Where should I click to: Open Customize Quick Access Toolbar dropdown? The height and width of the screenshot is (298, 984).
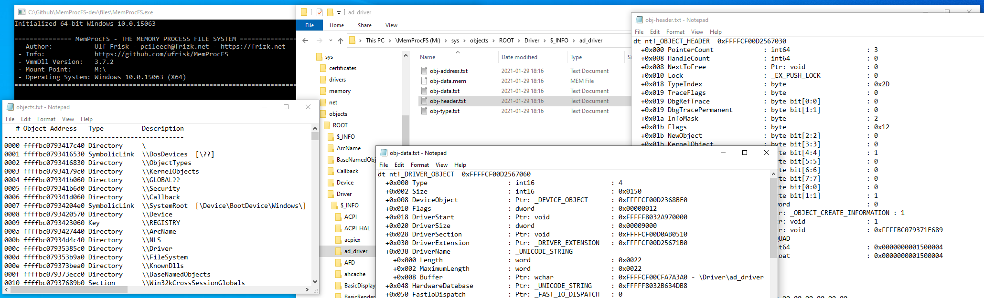(x=339, y=12)
